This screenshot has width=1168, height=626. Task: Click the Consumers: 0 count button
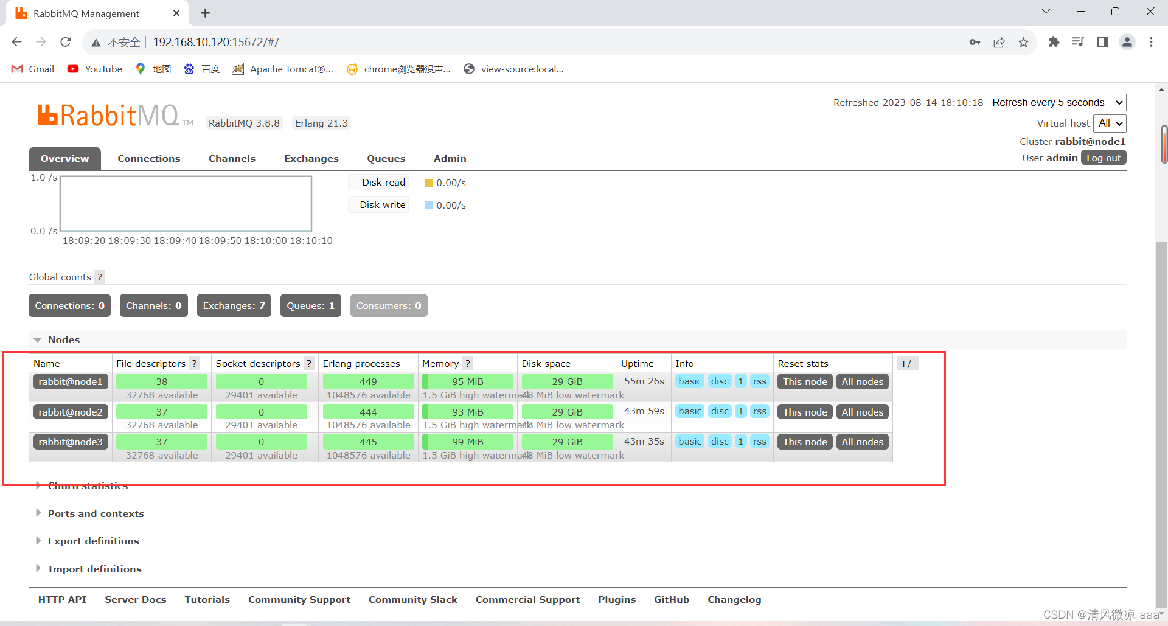pyautogui.click(x=389, y=305)
